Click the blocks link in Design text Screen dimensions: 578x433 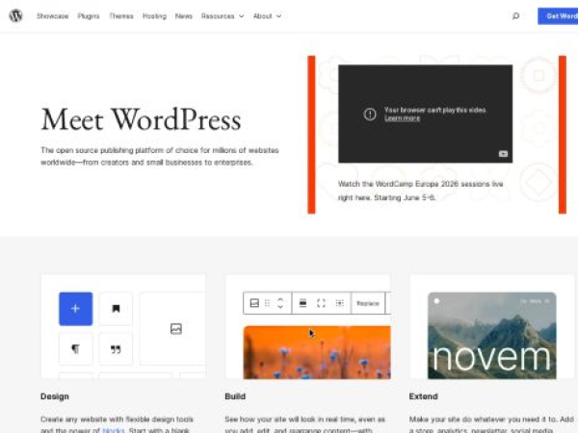(x=113, y=430)
